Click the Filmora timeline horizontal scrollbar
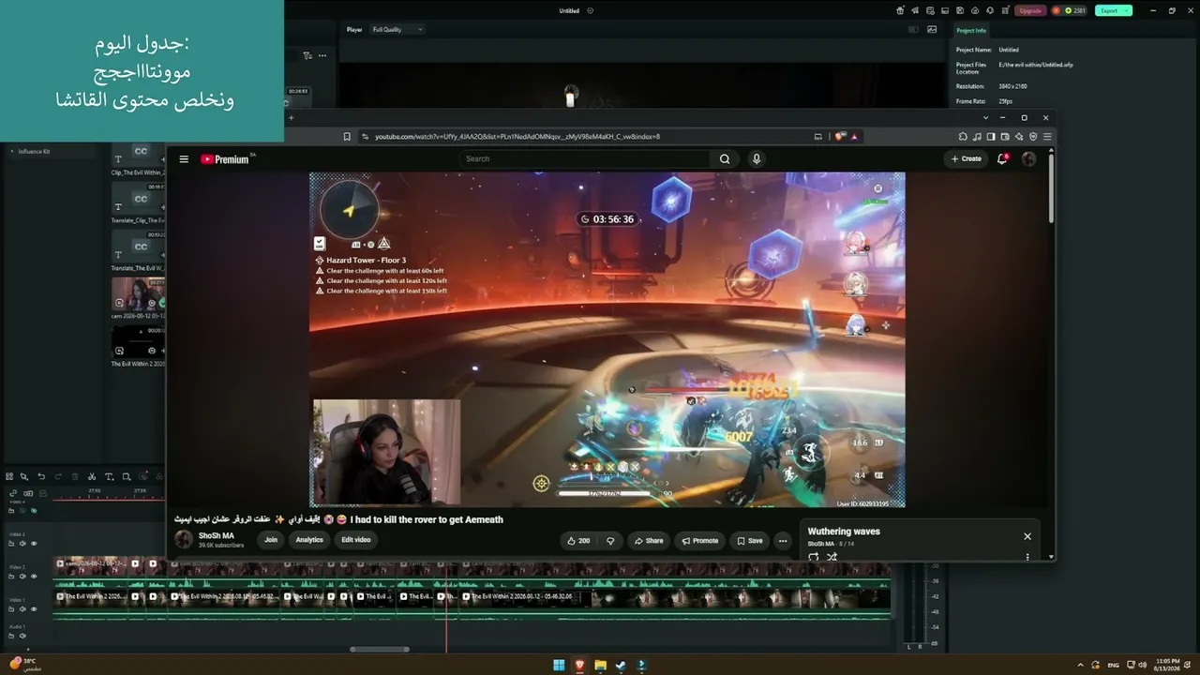 point(380,649)
